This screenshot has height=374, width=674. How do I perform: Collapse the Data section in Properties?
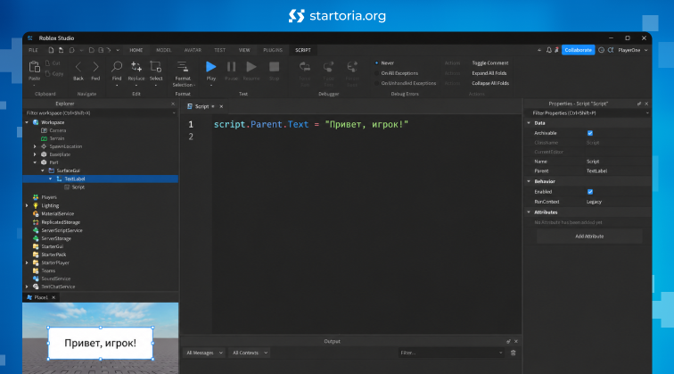pyautogui.click(x=529, y=123)
